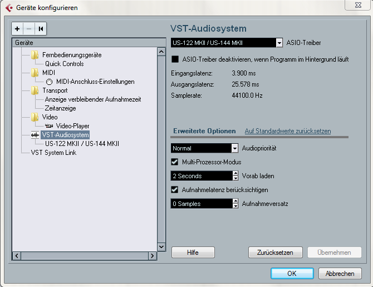Select Quick Controls tree item
The height and width of the screenshot is (287, 373).
(65, 64)
